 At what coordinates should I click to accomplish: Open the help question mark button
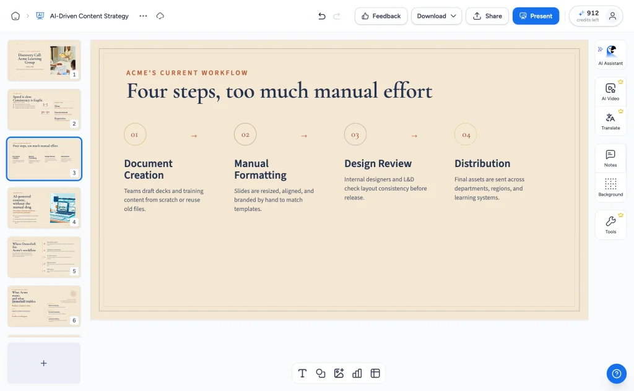[x=616, y=374]
